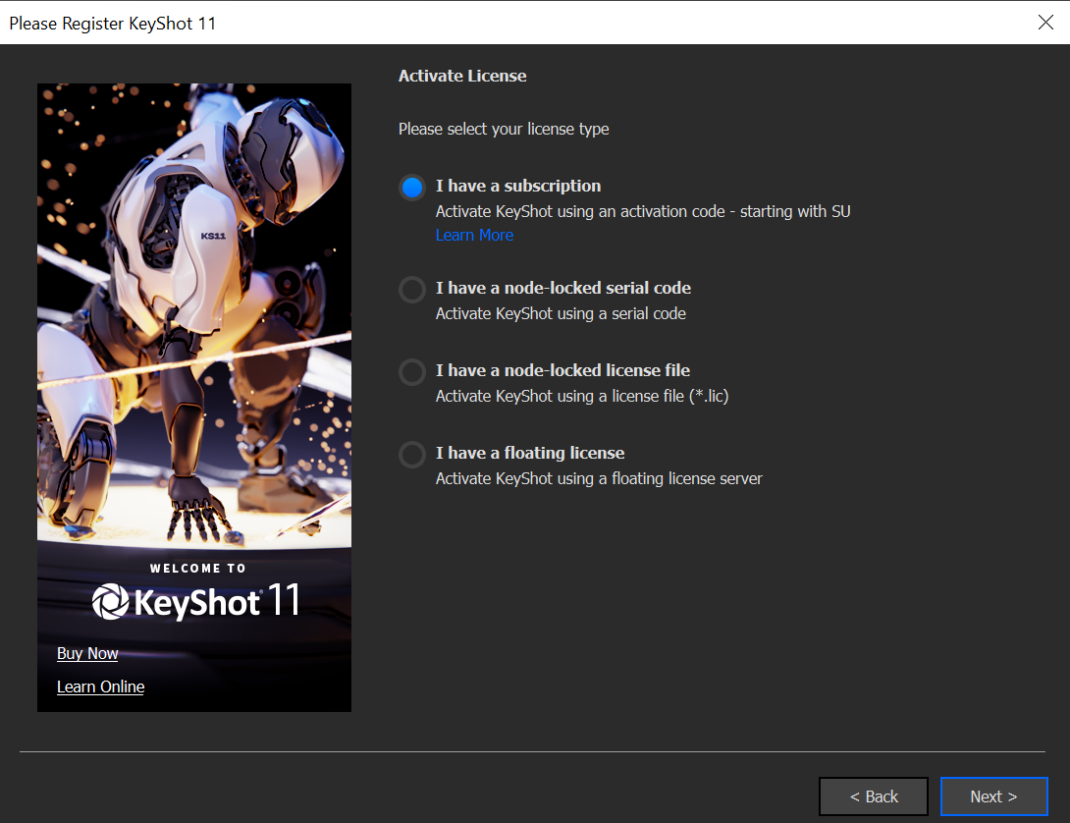This screenshot has height=823, width=1070.
Task: Click the Buy Now link
Action: (86, 653)
